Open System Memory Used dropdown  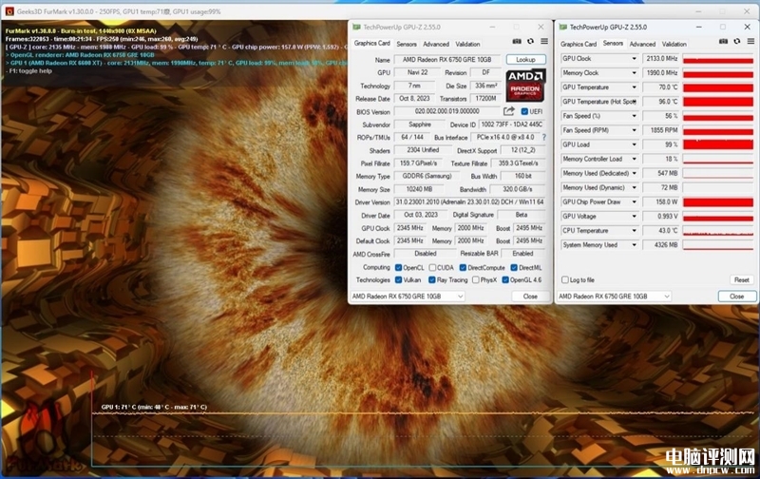[634, 245]
